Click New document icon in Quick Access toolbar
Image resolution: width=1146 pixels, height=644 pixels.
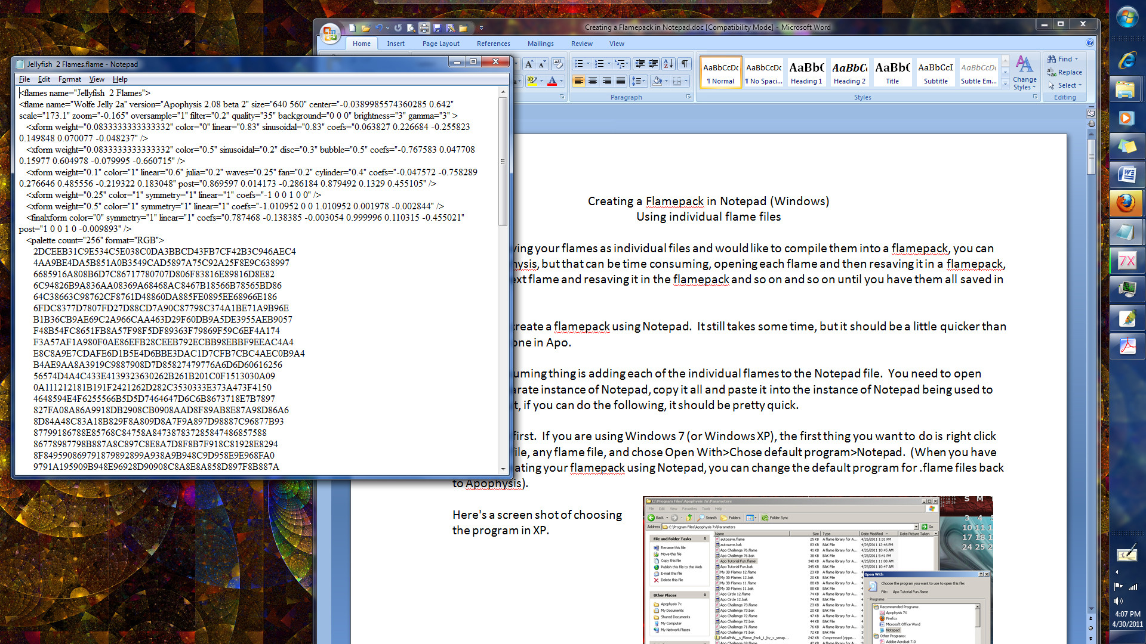[352, 28]
